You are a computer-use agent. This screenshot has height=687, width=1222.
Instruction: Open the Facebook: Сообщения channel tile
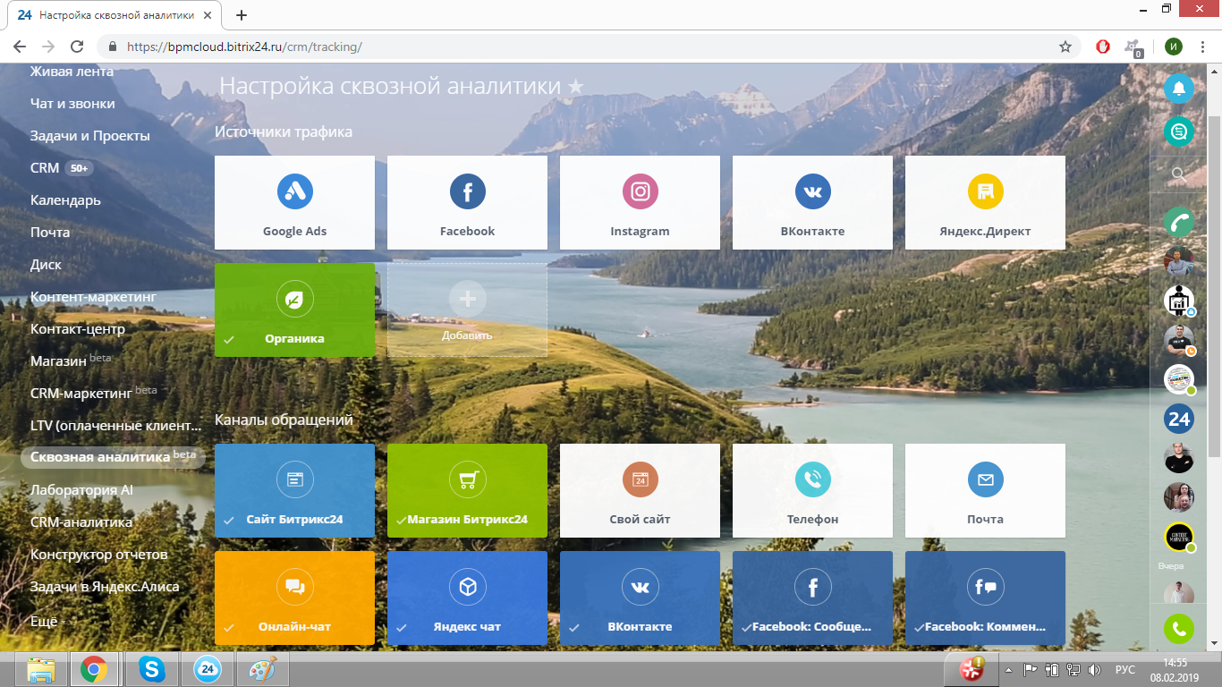point(812,598)
